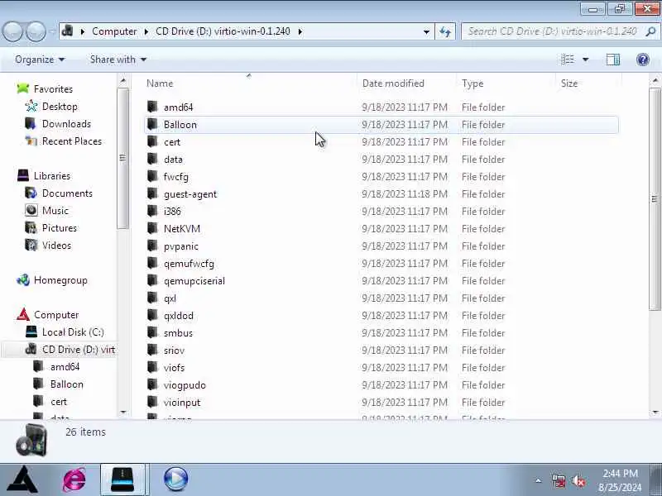
Task: Open Libraries in the navigation pane
Action: click(x=52, y=175)
